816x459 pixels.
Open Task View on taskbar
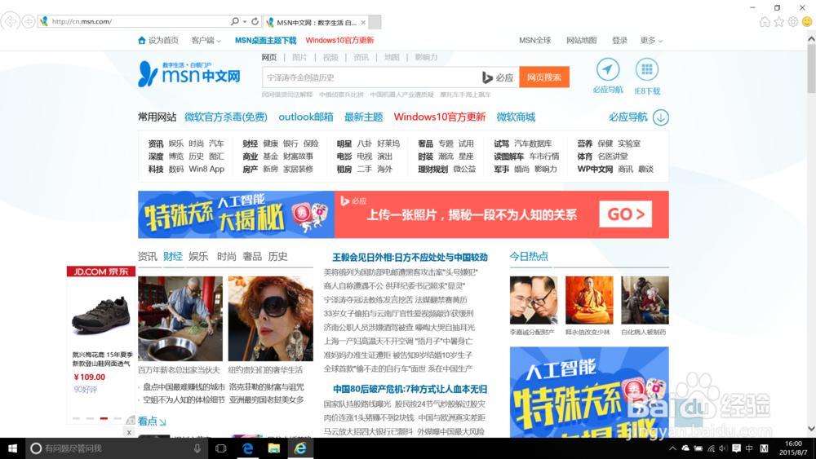pos(221,448)
